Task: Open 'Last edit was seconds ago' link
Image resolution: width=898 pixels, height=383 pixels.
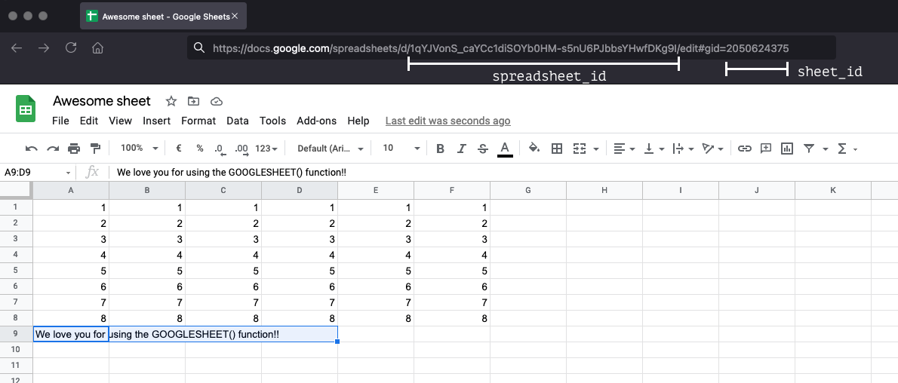Action: tap(447, 121)
